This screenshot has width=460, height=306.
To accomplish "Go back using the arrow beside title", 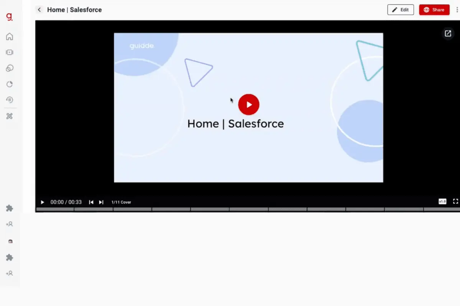I will [39, 10].
